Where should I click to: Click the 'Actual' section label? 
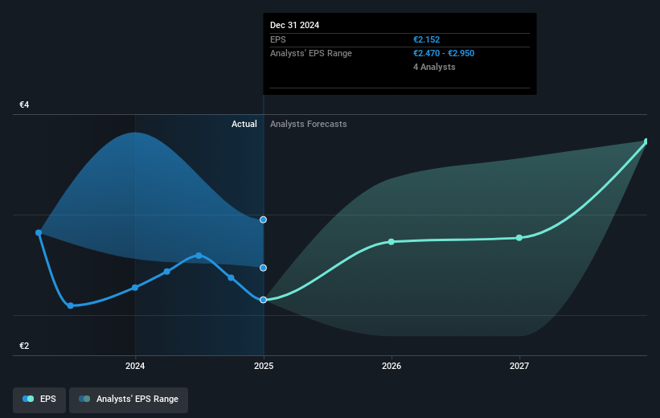pyautogui.click(x=244, y=124)
